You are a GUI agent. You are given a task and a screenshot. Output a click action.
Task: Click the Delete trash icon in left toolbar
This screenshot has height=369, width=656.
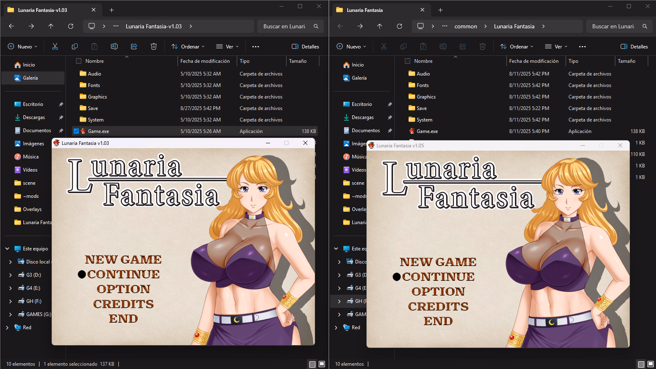tap(154, 47)
